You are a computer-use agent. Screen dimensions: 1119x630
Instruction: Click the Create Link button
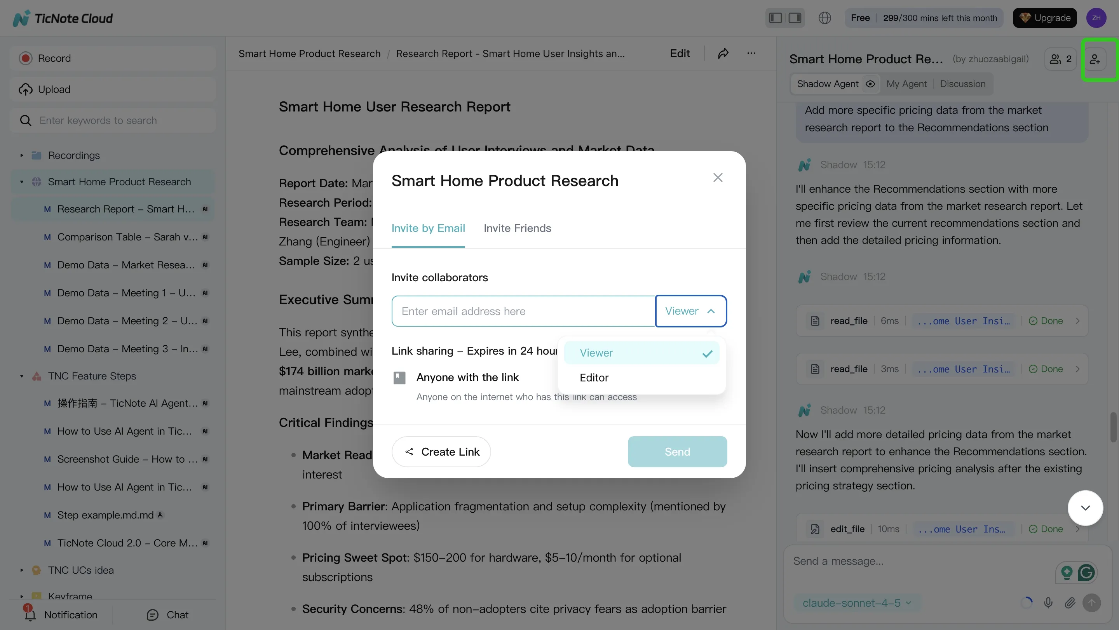coord(441,452)
